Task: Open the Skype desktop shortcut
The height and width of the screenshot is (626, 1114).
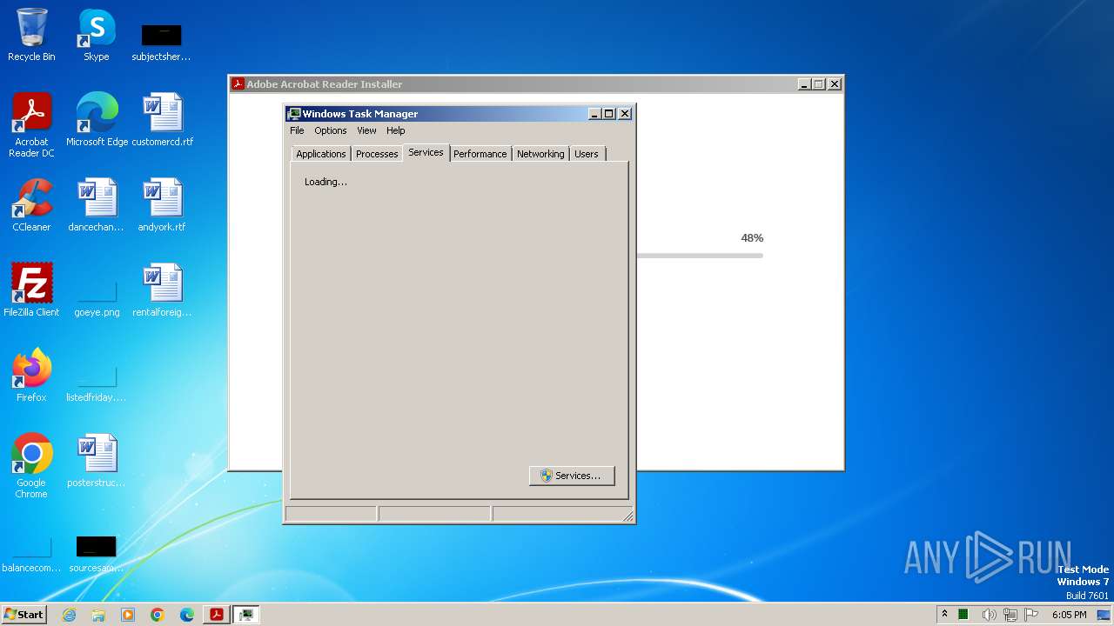Action: coord(97,35)
